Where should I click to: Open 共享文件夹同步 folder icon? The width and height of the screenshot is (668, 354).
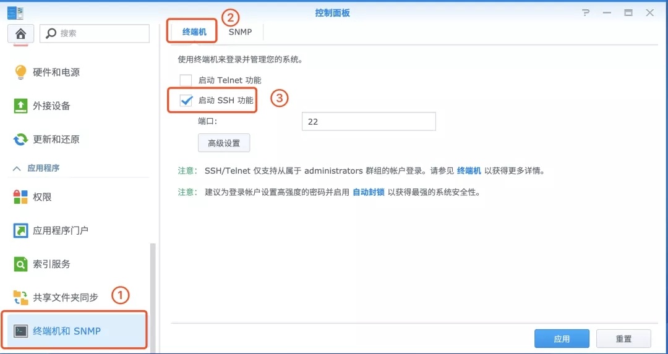[x=20, y=297]
